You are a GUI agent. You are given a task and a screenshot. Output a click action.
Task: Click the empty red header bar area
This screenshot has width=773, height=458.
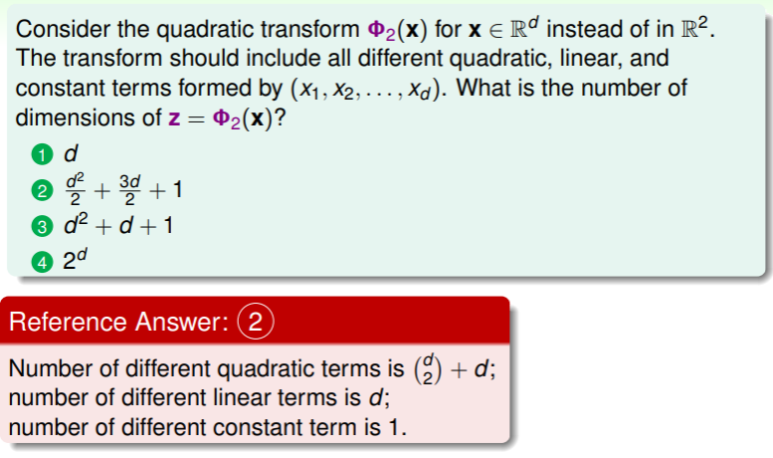pos(398,322)
